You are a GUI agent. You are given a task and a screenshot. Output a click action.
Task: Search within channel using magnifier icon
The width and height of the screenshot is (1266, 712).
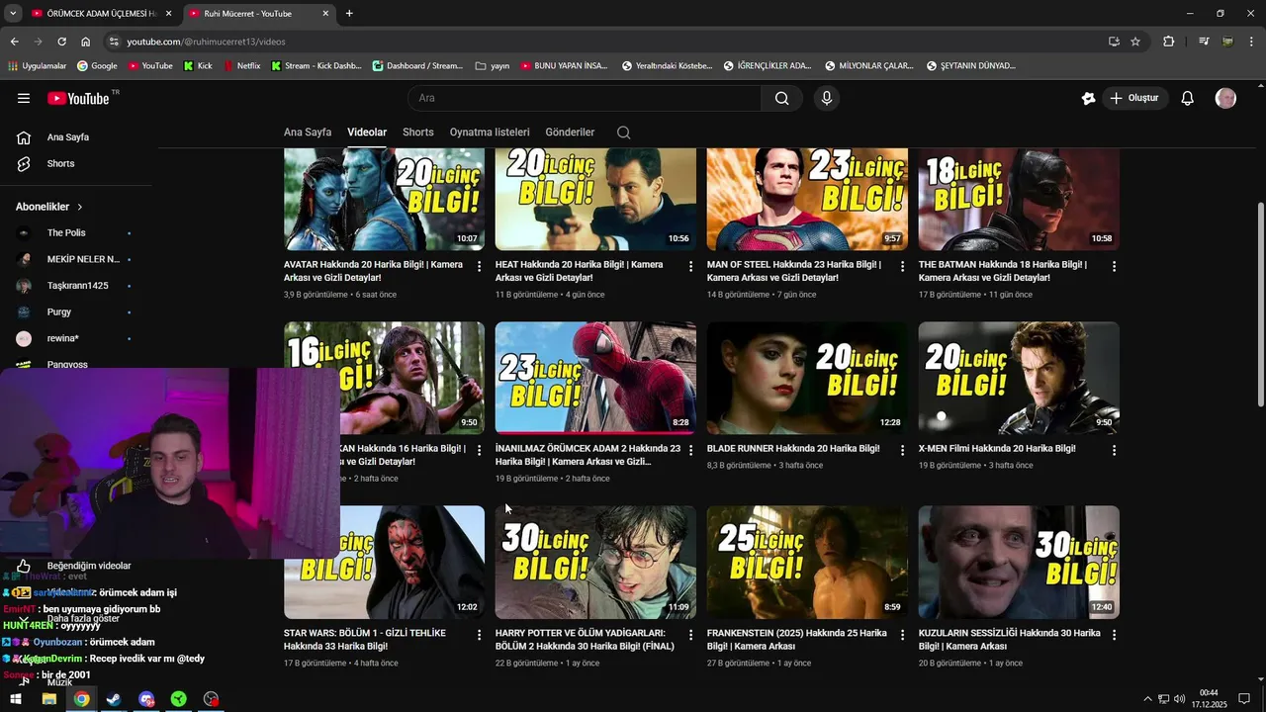point(623,133)
